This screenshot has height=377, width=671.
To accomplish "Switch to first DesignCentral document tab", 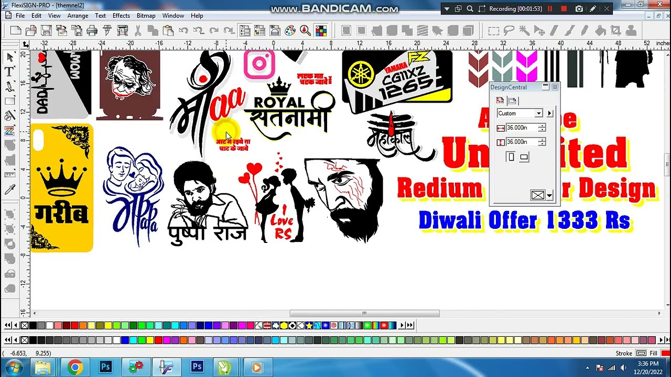I will (x=500, y=101).
